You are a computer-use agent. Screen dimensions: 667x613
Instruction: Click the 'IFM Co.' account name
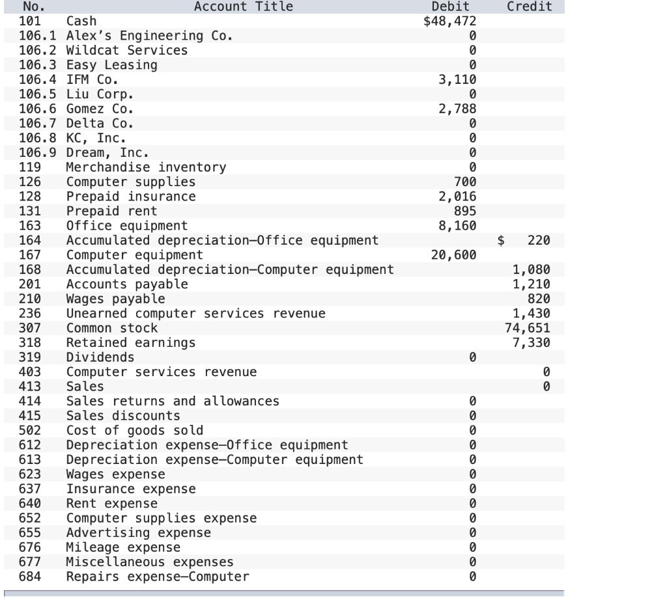click(x=92, y=79)
